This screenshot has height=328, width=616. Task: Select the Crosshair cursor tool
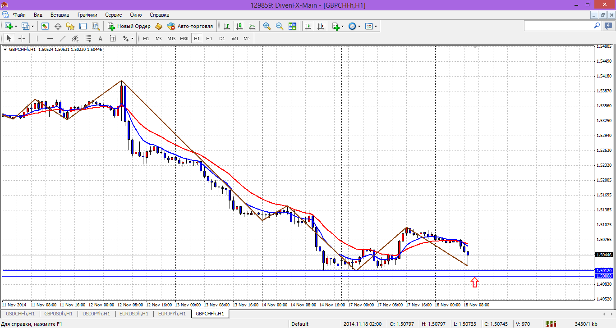point(22,38)
